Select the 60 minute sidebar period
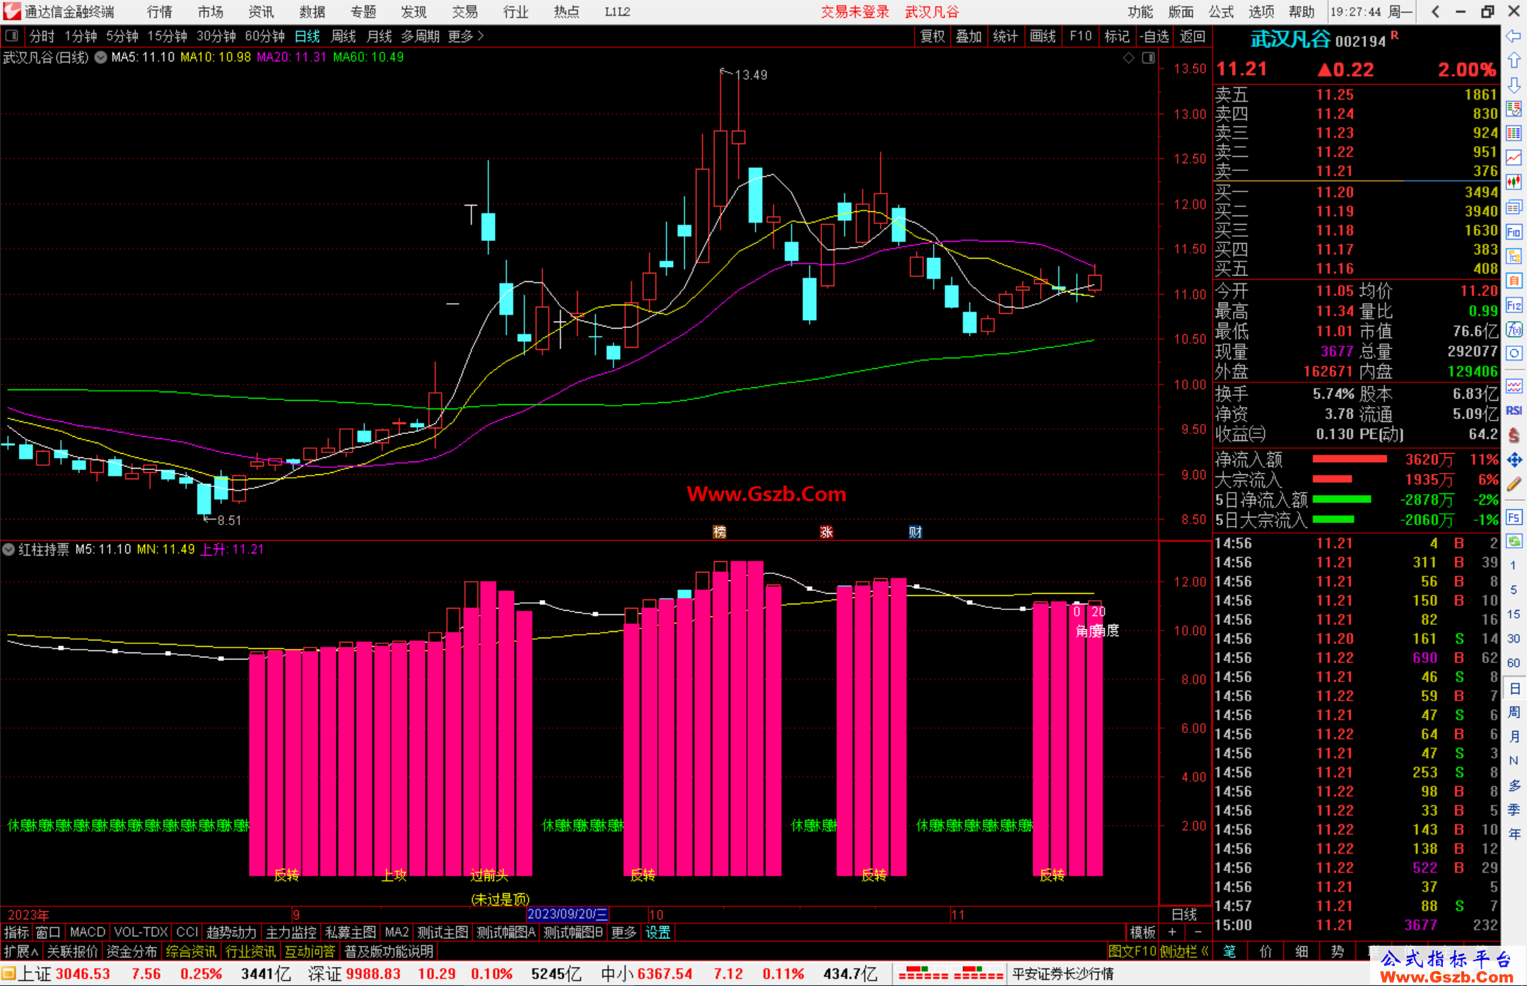The height and width of the screenshot is (986, 1527). click(x=1514, y=662)
